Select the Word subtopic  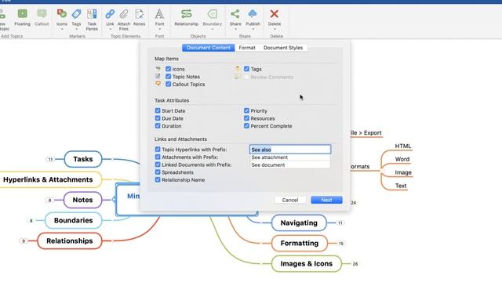tap(402, 159)
